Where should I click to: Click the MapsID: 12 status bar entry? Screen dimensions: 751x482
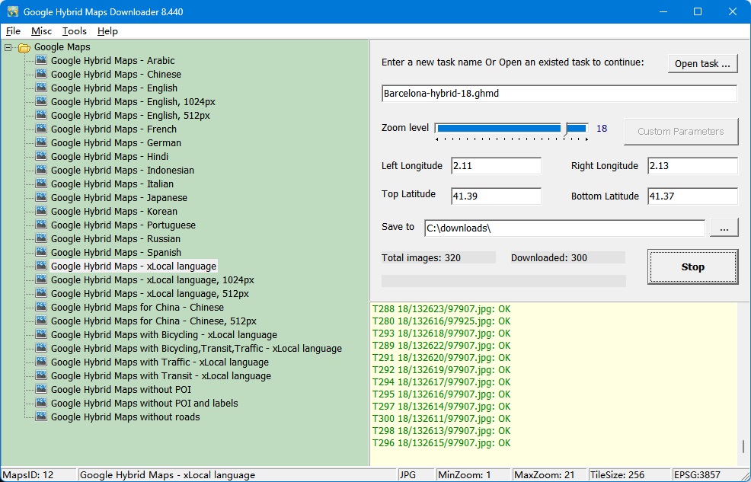(x=38, y=475)
